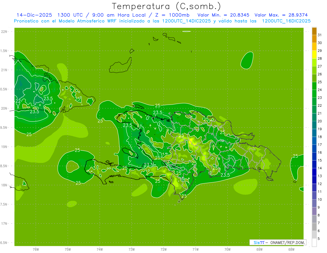Click the dark blue legend swatch between 13 and 14
This screenshot has height=253, width=327.
[314, 172]
